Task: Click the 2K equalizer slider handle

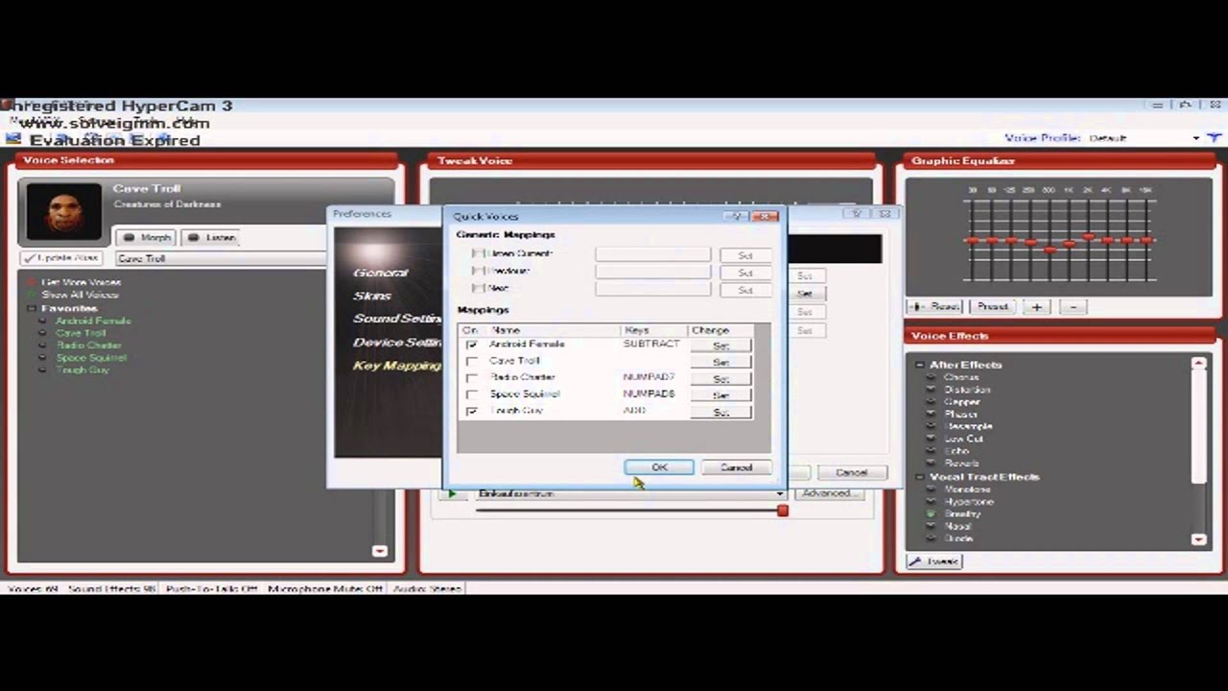Action: click(1088, 236)
